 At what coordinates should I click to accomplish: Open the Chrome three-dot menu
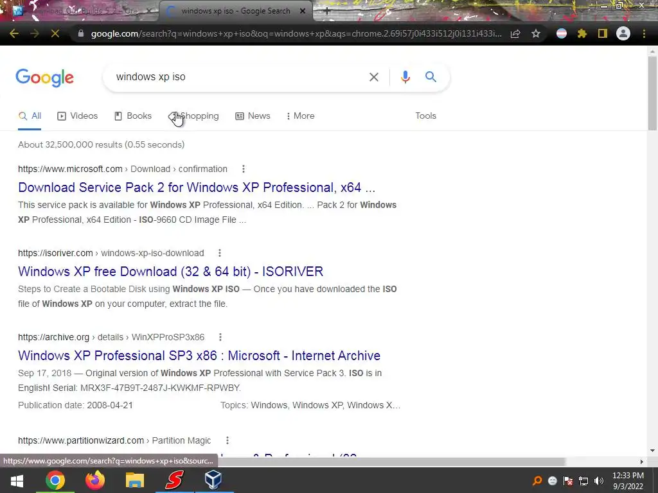644,33
